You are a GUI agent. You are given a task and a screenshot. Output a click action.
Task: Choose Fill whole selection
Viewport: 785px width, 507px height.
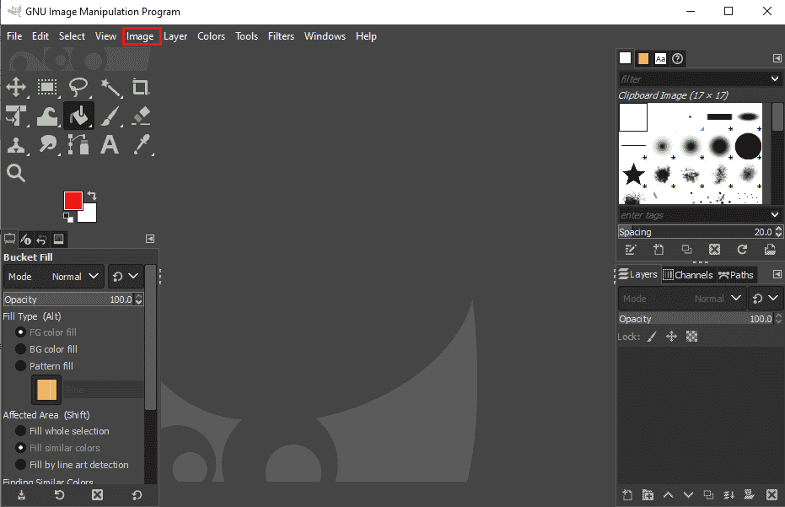[x=19, y=431]
